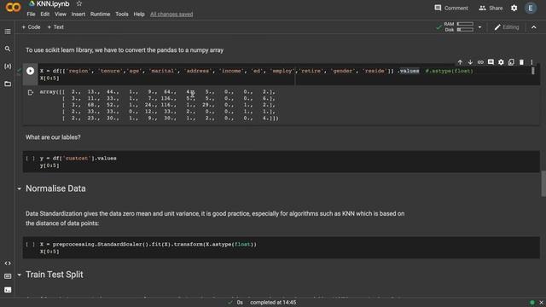The image size is (546, 307).
Task: Add a comment to the cell
Action: click(491, 62)
